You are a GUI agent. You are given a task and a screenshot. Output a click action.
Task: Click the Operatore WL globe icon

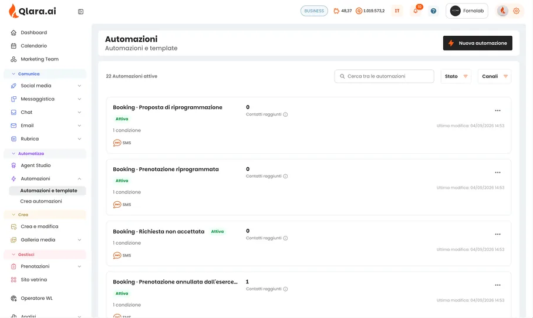point(14,298)
